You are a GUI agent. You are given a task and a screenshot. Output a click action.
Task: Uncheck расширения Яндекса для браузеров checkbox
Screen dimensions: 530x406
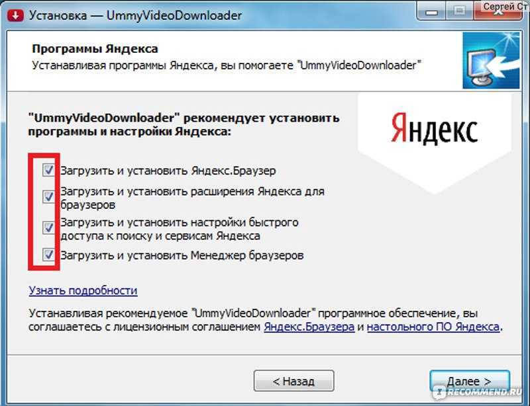click(x=48, y=196)
